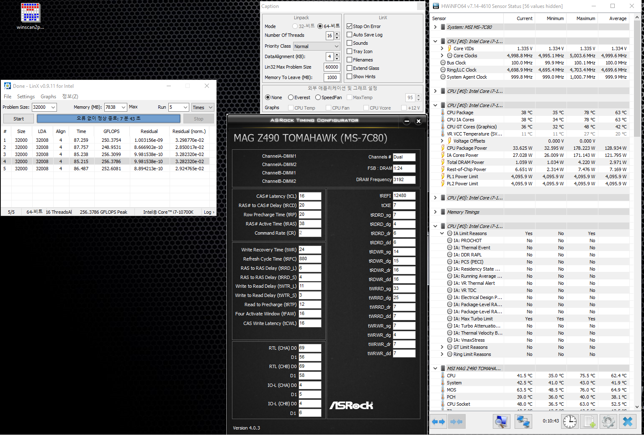Click the lightning icon beside PL1 Power Limit
The width and height of the screenshot is (644, 435).
pos(443,177)
